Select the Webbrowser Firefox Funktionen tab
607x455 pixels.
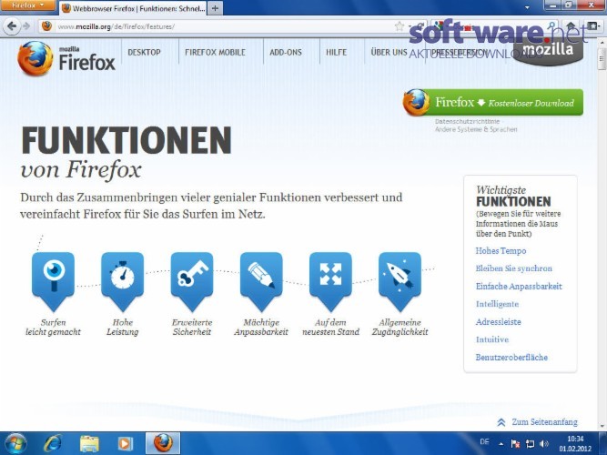[133, 8]
